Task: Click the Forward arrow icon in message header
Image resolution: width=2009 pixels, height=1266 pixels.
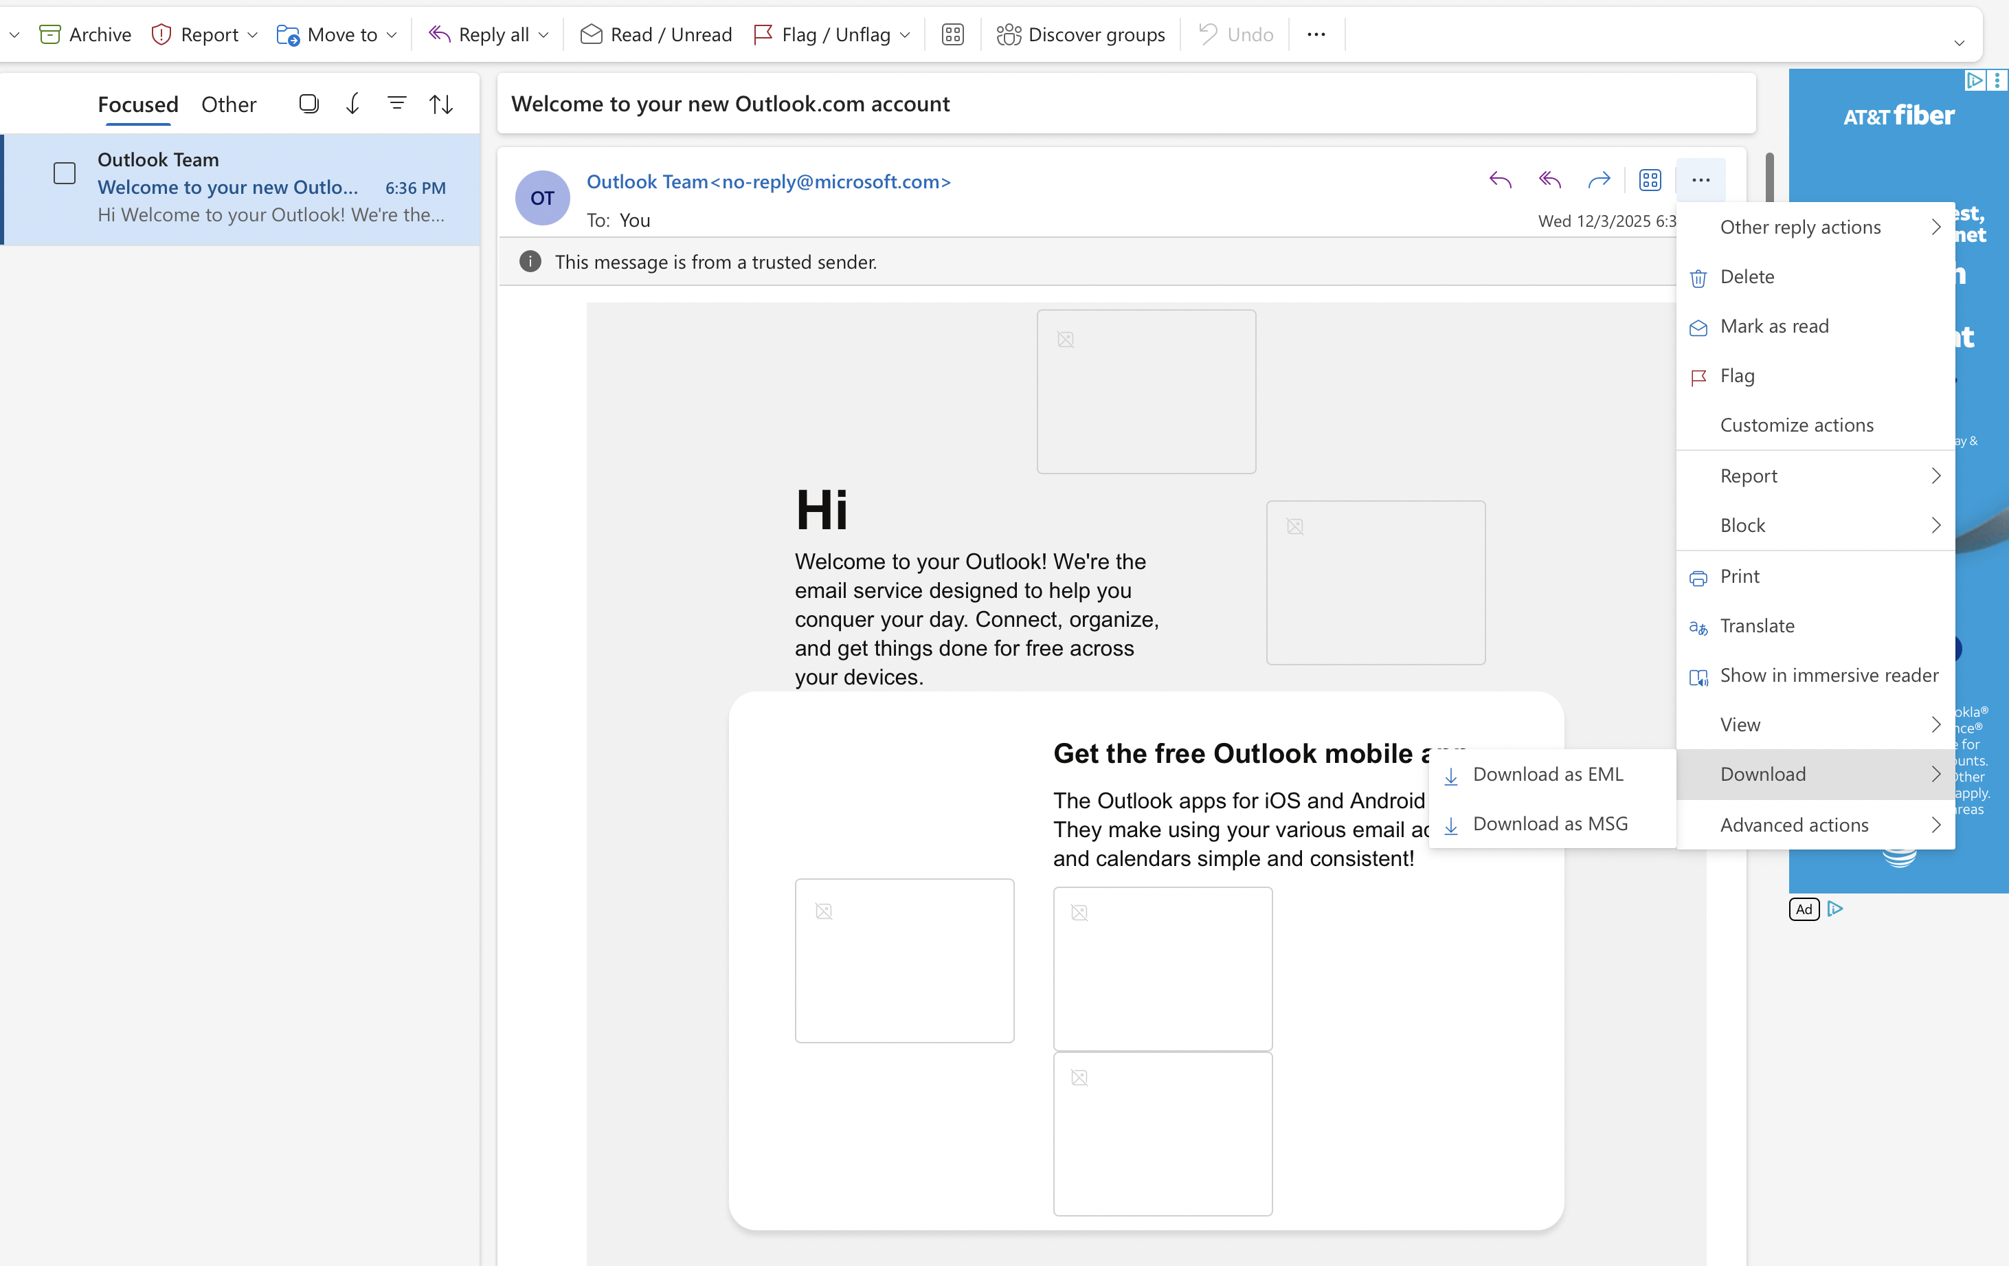Action: 1600,180
